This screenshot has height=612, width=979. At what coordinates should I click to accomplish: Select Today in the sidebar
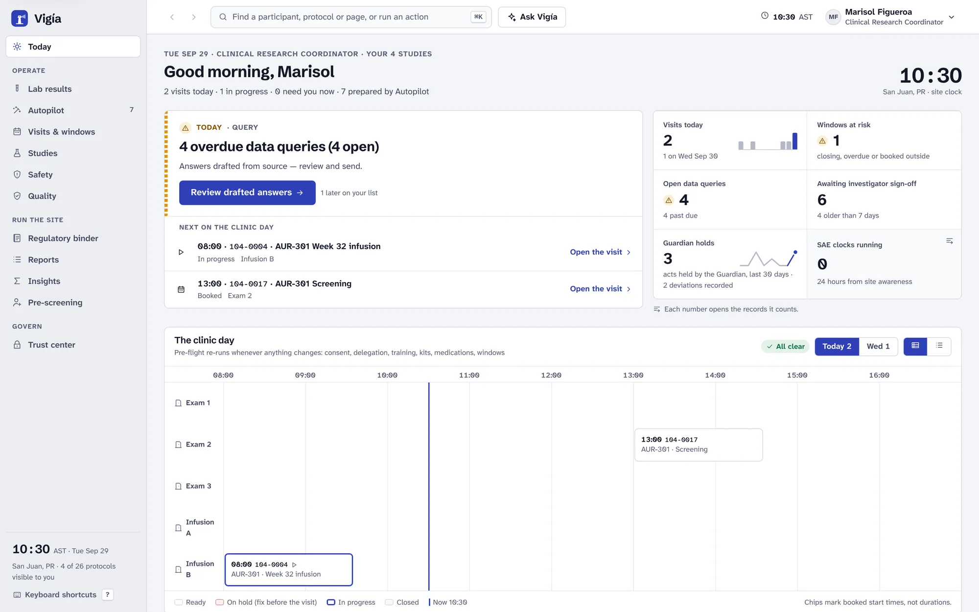point(73,47)
